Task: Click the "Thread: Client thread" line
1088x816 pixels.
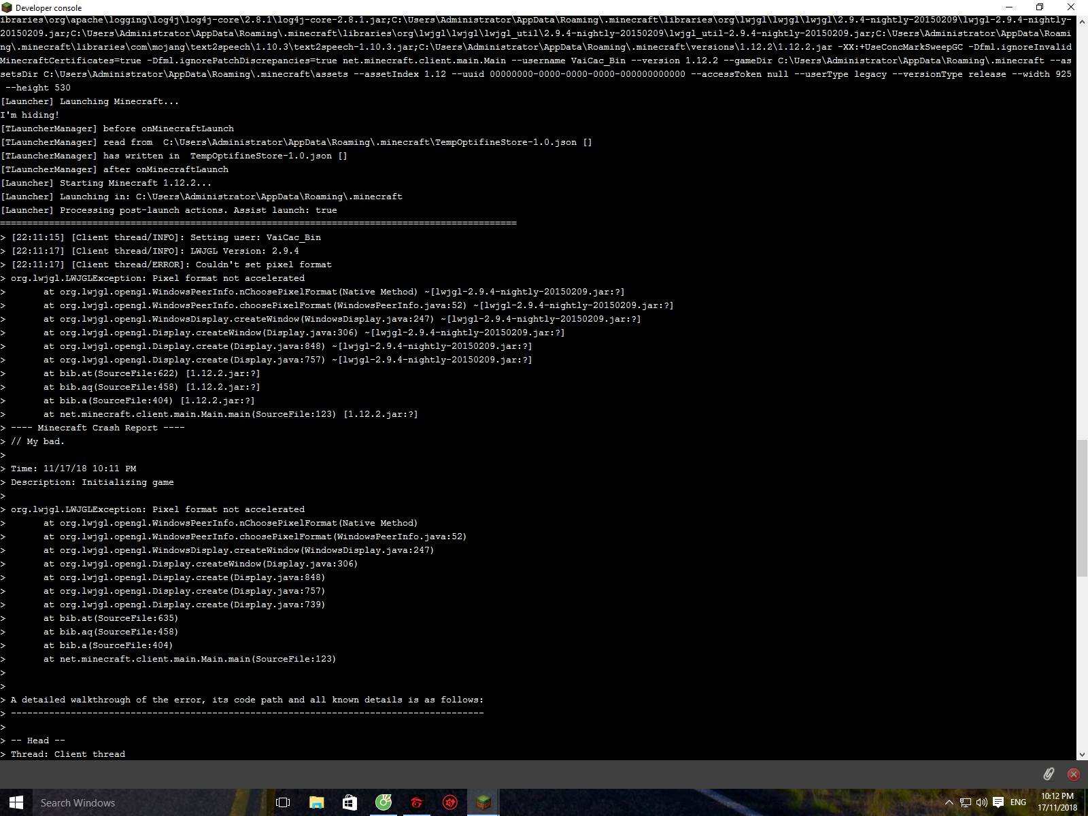Action: pyautogui.click(x=63, y=754)
